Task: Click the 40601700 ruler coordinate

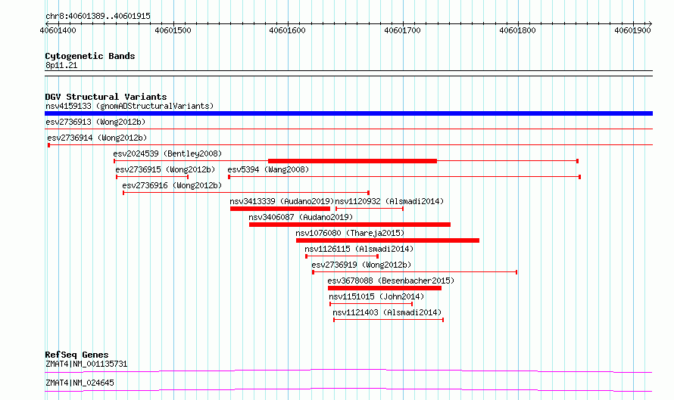Action: [402, 30]
